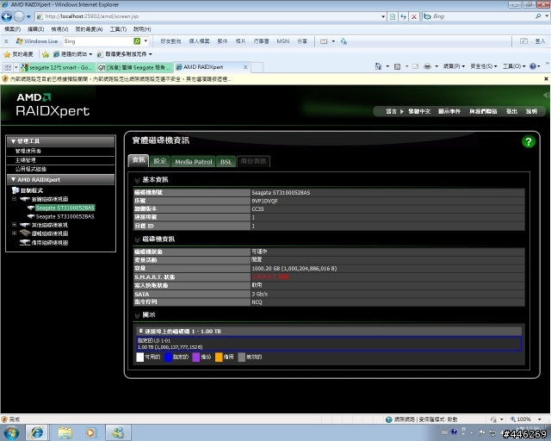This screenshot has height=441, width=551.
Task: Open the Tools (O) command bar dropdown
Action: (514, 66)
